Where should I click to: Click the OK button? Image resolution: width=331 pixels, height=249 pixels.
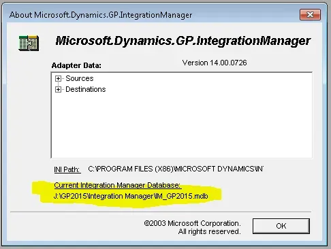(x=281, y=226)
